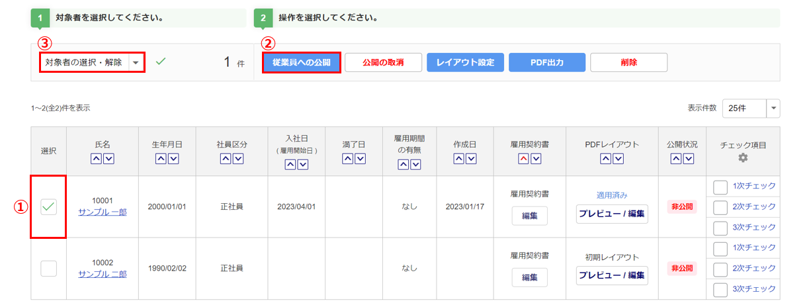Check the selection box for employee 10002
The height and width of the screenshot is (307, 811).
tap(48, 268)
